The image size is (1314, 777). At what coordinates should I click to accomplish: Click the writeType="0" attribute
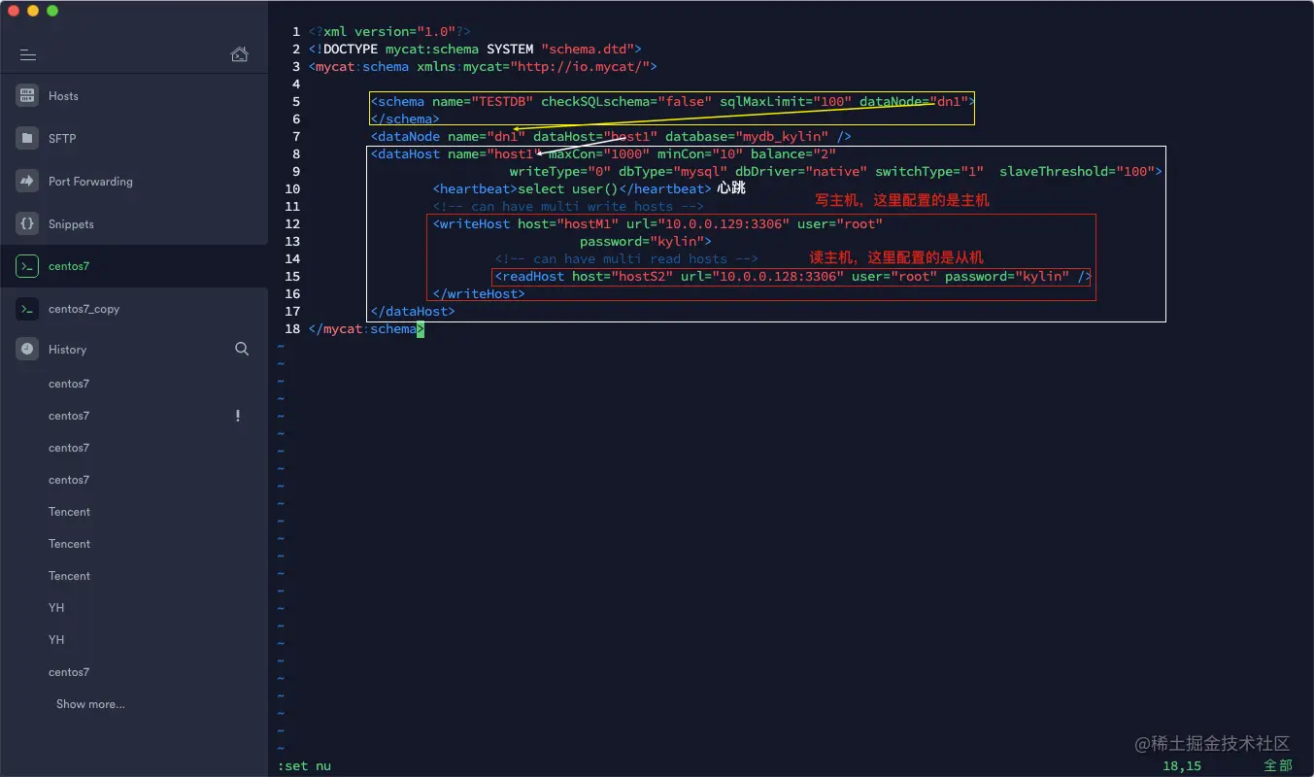click(x=560, y=172)
